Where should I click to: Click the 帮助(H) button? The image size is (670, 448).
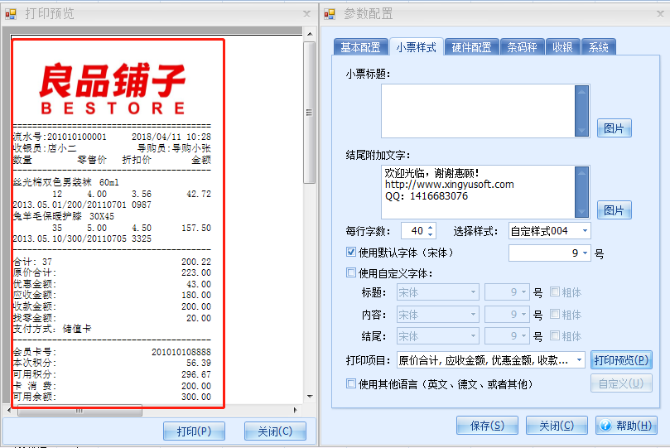(626, 426)
